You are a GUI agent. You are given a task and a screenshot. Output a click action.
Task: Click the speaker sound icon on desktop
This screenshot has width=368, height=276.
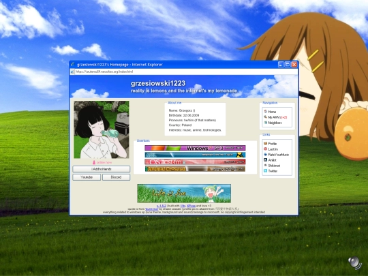[354, 263]
